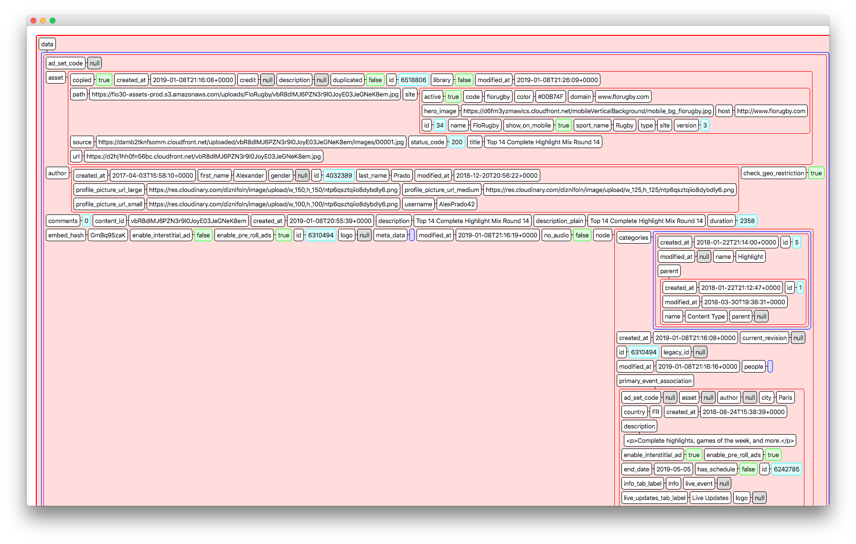This screenshot has height=544, width=856.
Task: Toggle the "duplicated" false value
Action: (375, 80)
